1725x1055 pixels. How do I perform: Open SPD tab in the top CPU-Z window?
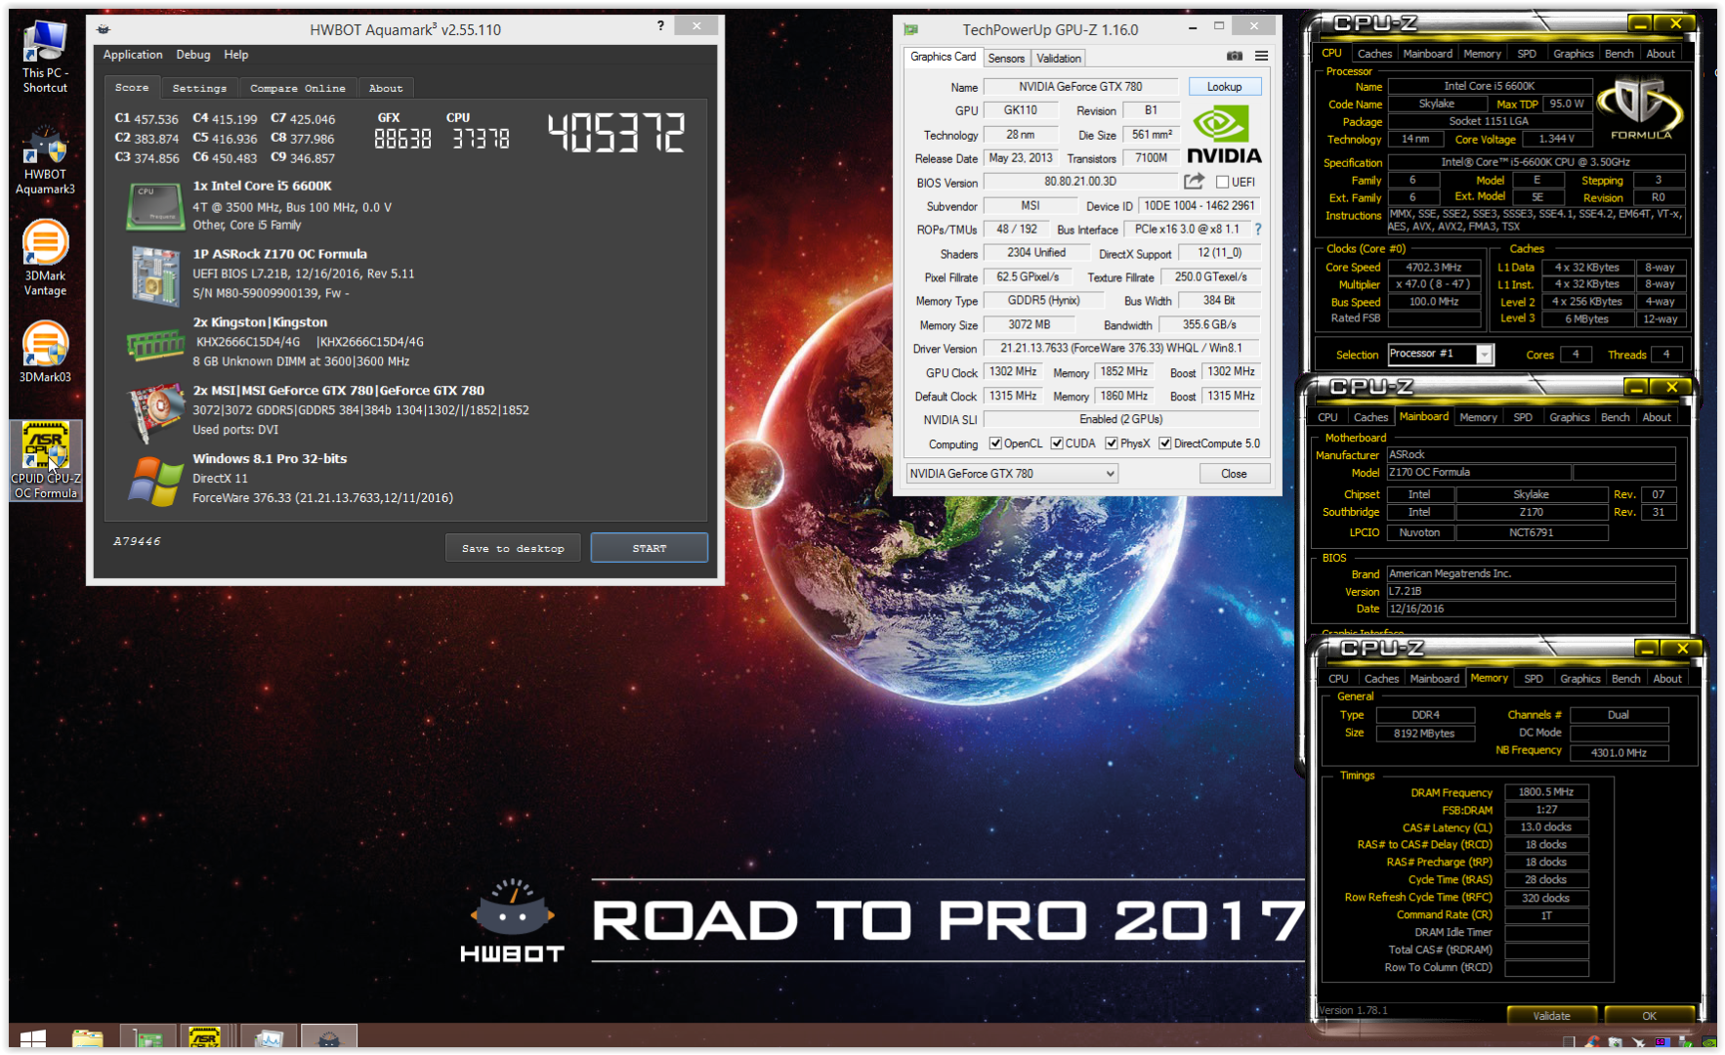(1527, 54)
